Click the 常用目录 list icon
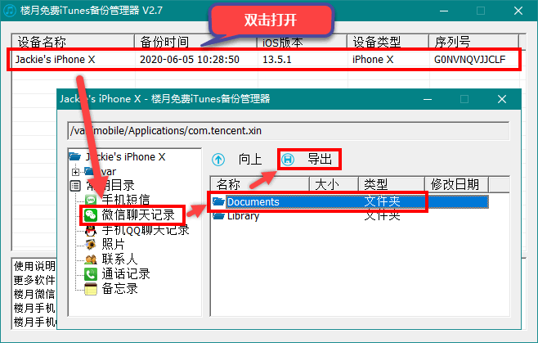538x343 pixels. click(x=75, y=186)
